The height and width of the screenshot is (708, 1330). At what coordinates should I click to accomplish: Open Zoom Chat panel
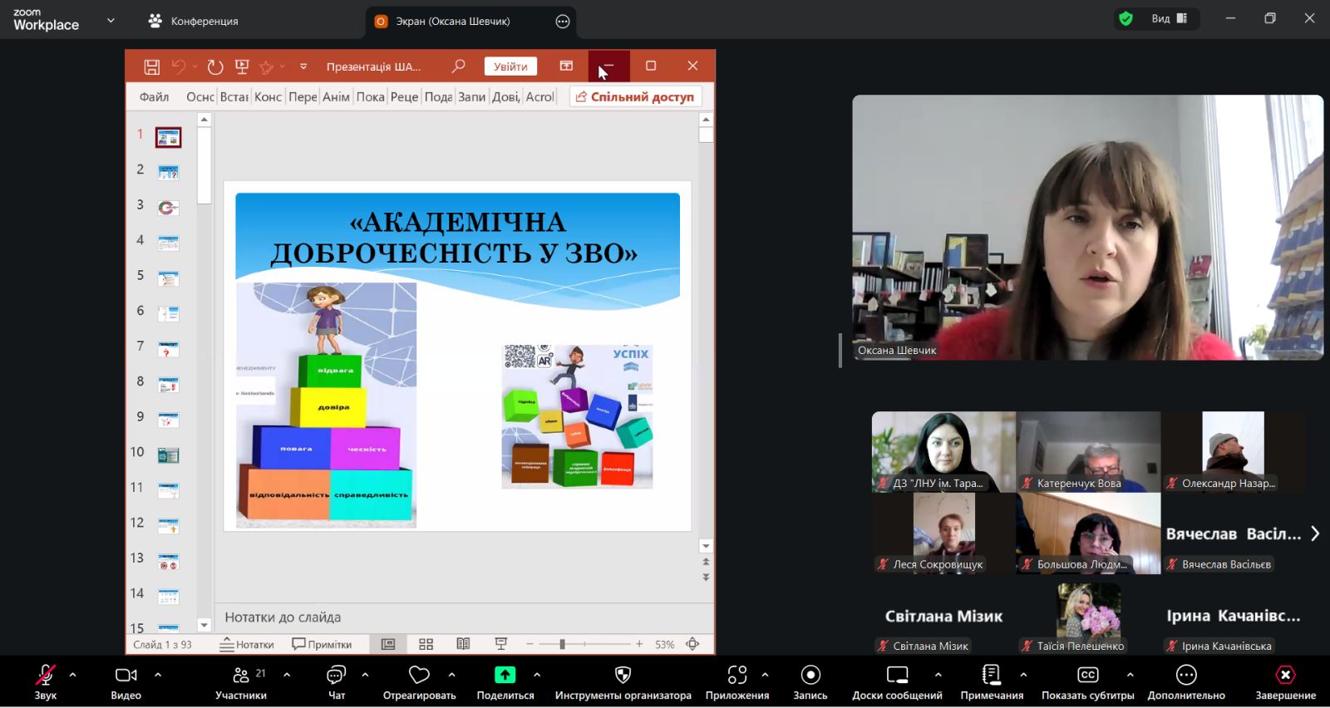tap(337, 681)
